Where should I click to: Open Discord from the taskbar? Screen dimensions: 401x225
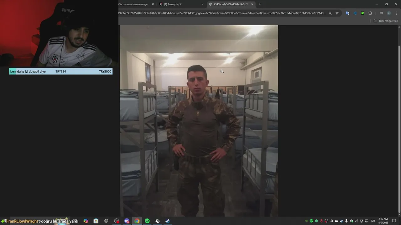(127, 221)
